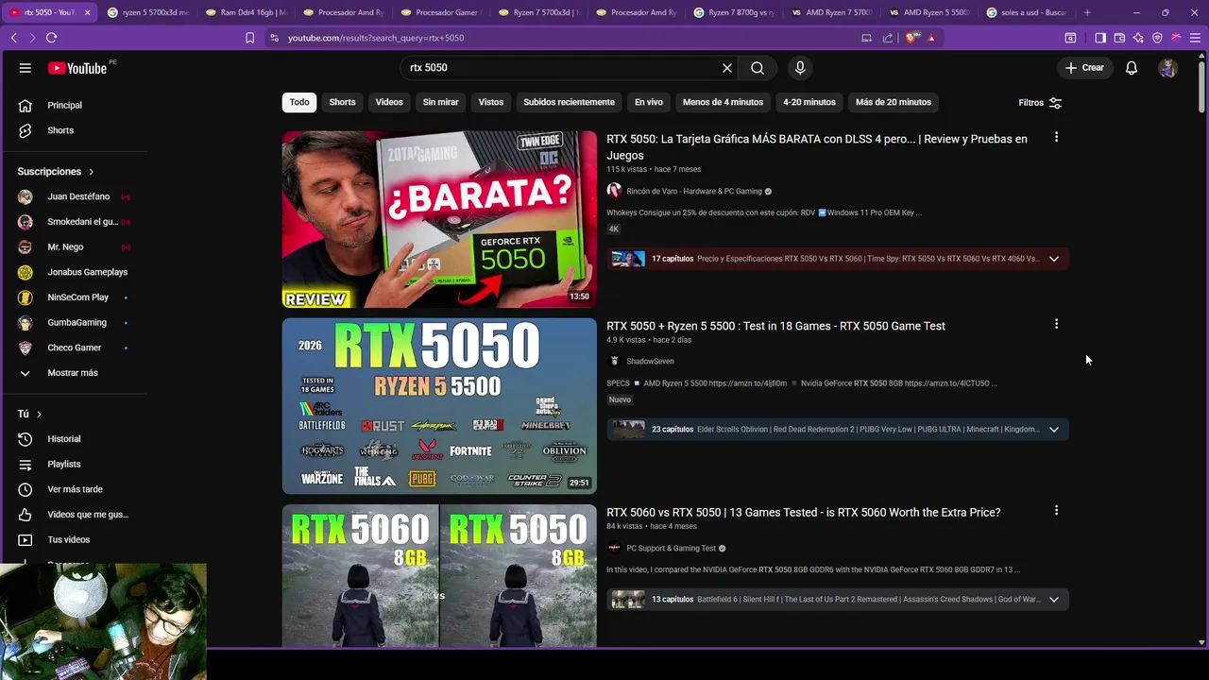This screenshot has width=1209, height=680.
Task: Expand the 13 capítulos chapter list
Action: [x=1054, y=600]
